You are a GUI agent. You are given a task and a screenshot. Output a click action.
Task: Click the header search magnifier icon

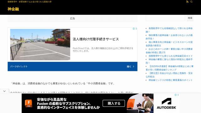tap(191, 2)
